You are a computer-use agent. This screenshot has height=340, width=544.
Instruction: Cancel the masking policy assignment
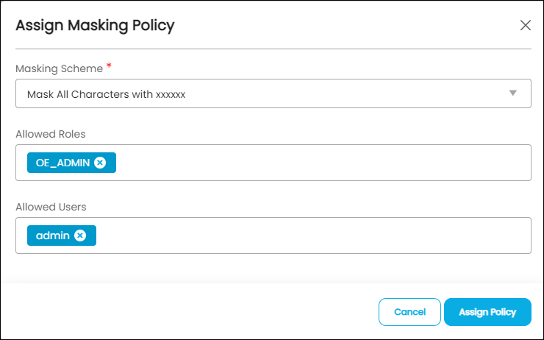pyautogui.click(x=409, y=312)
